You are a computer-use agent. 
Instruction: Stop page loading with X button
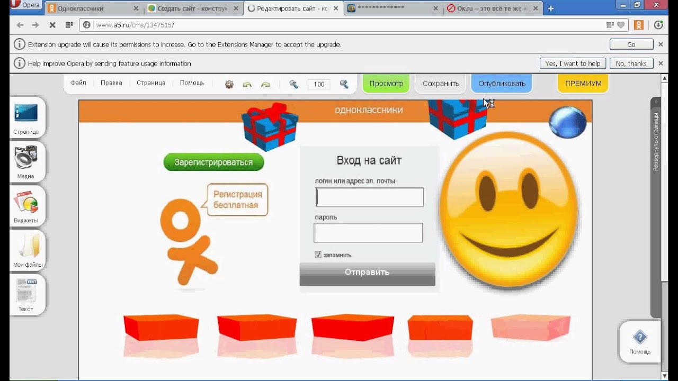pyautogui.click(x=52, y=25)
